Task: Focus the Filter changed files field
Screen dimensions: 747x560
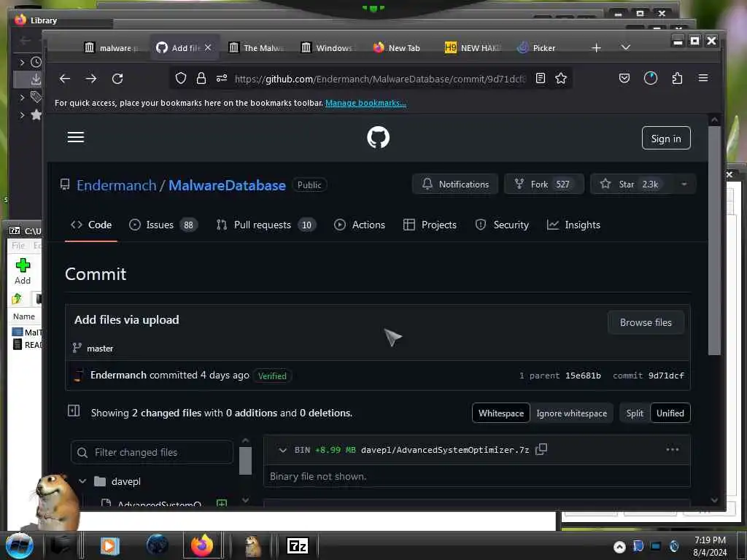Action: pos(152,452)
